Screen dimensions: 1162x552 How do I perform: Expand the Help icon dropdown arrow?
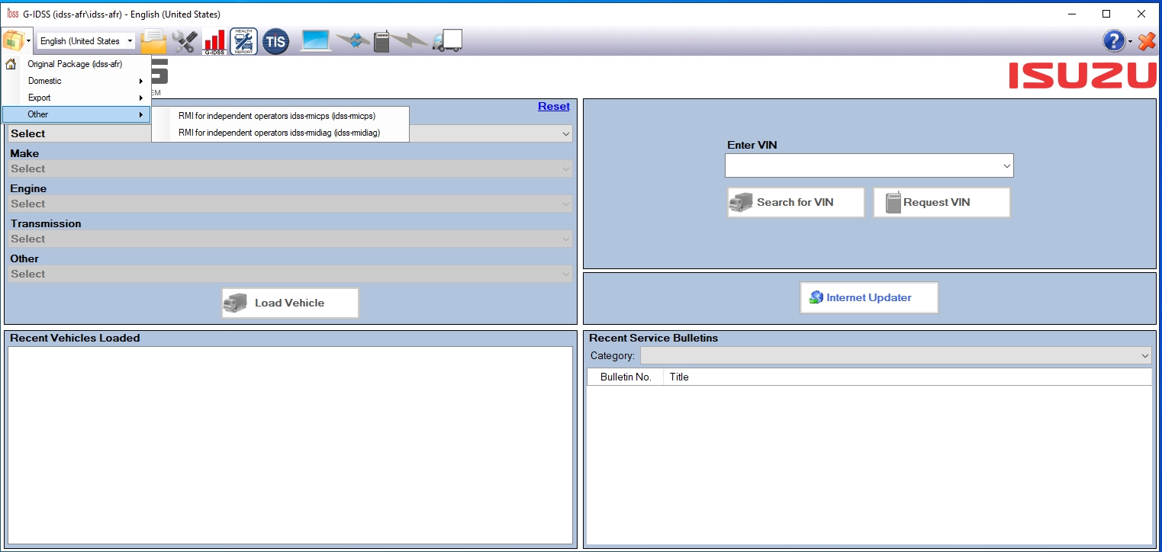pos(1130,41)
